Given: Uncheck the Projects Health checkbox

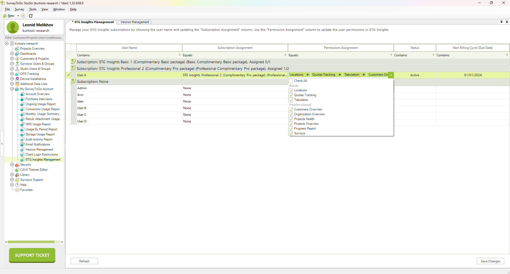Looking at the screenshot, I should [x=291, y=119].
